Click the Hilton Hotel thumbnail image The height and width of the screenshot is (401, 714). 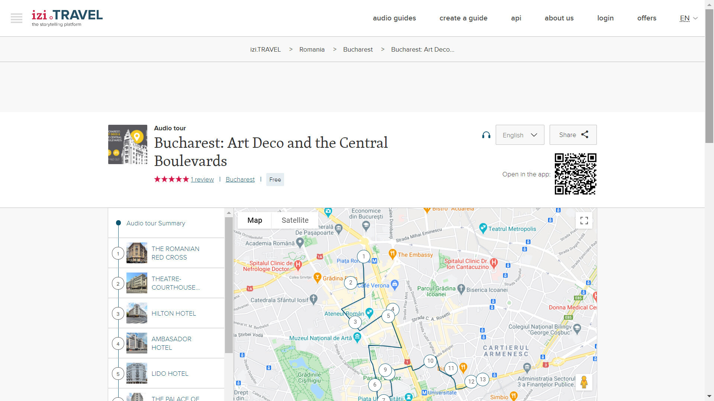coord(137,313)
